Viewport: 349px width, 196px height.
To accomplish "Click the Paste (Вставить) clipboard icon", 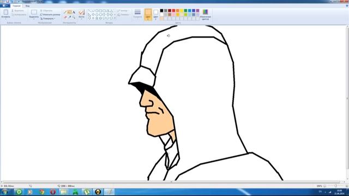I will tap(6, 12).
